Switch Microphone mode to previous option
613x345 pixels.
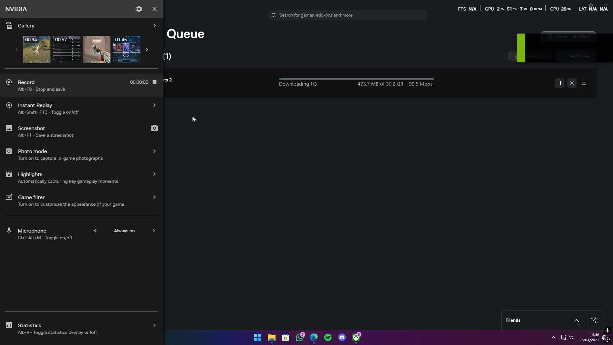[x=95, y=231]
